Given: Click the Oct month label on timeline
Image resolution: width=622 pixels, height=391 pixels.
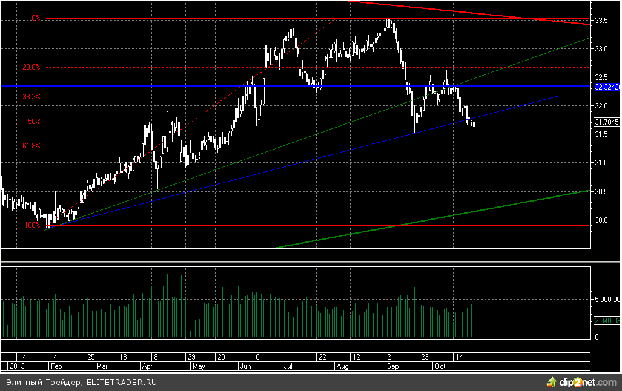Looking at the screenshot, I should click(439, 367).
